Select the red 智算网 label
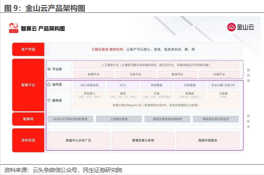 tap(28, 119)
